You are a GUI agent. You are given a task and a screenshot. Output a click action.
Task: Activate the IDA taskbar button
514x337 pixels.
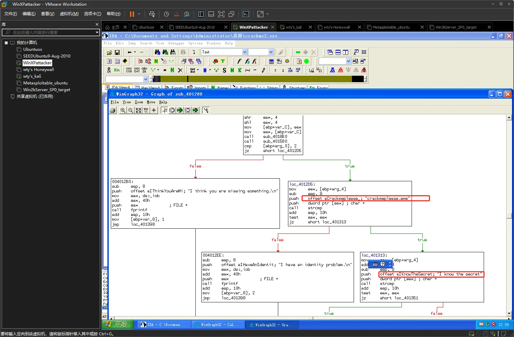click(x=163, y=325)
